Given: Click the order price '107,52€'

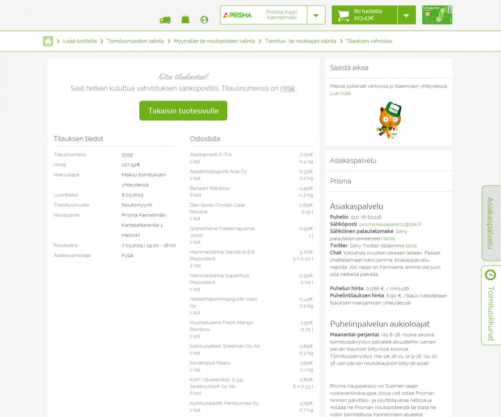Looking at the screenshot, I should (131, 165).
